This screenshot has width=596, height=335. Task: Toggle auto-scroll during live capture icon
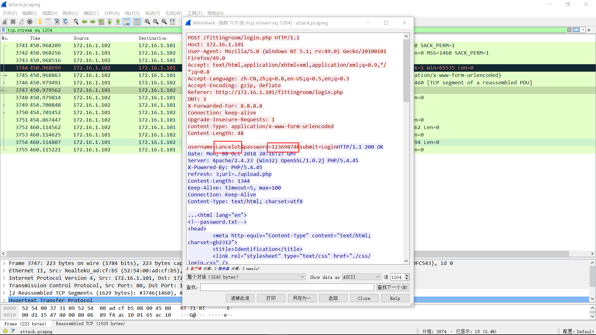126,22
